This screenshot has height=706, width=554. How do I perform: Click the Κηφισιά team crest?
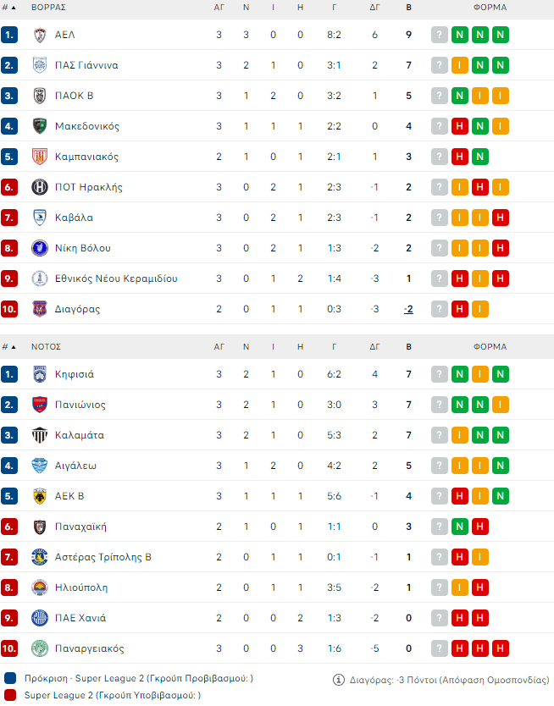(x=39, y=374)
